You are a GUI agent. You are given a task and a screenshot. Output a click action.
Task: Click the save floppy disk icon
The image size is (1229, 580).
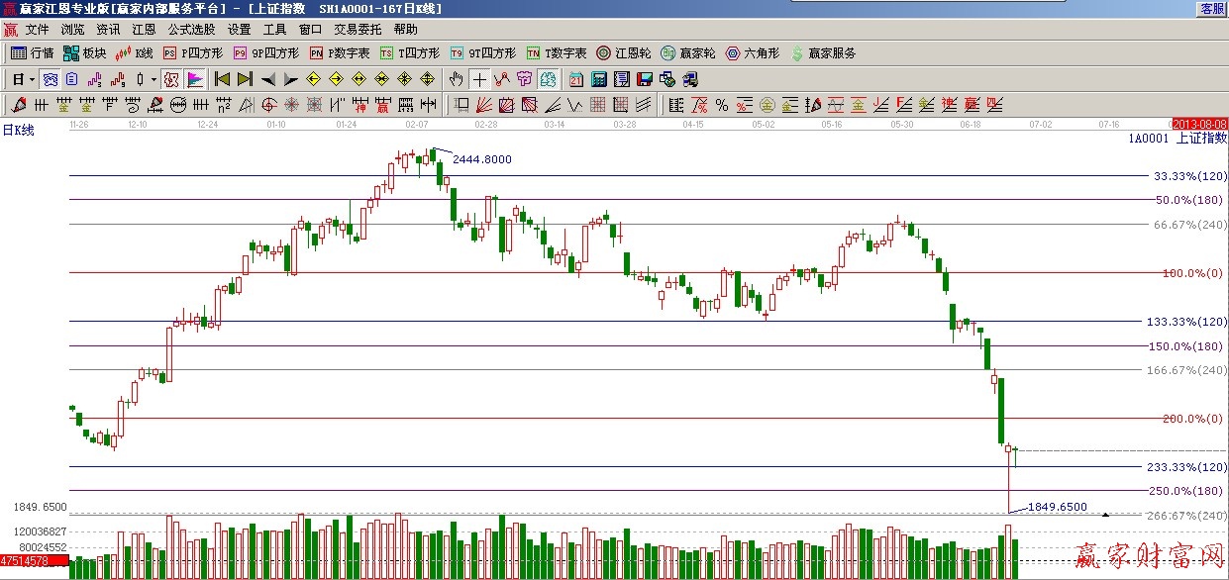click(x=645, y=79)
